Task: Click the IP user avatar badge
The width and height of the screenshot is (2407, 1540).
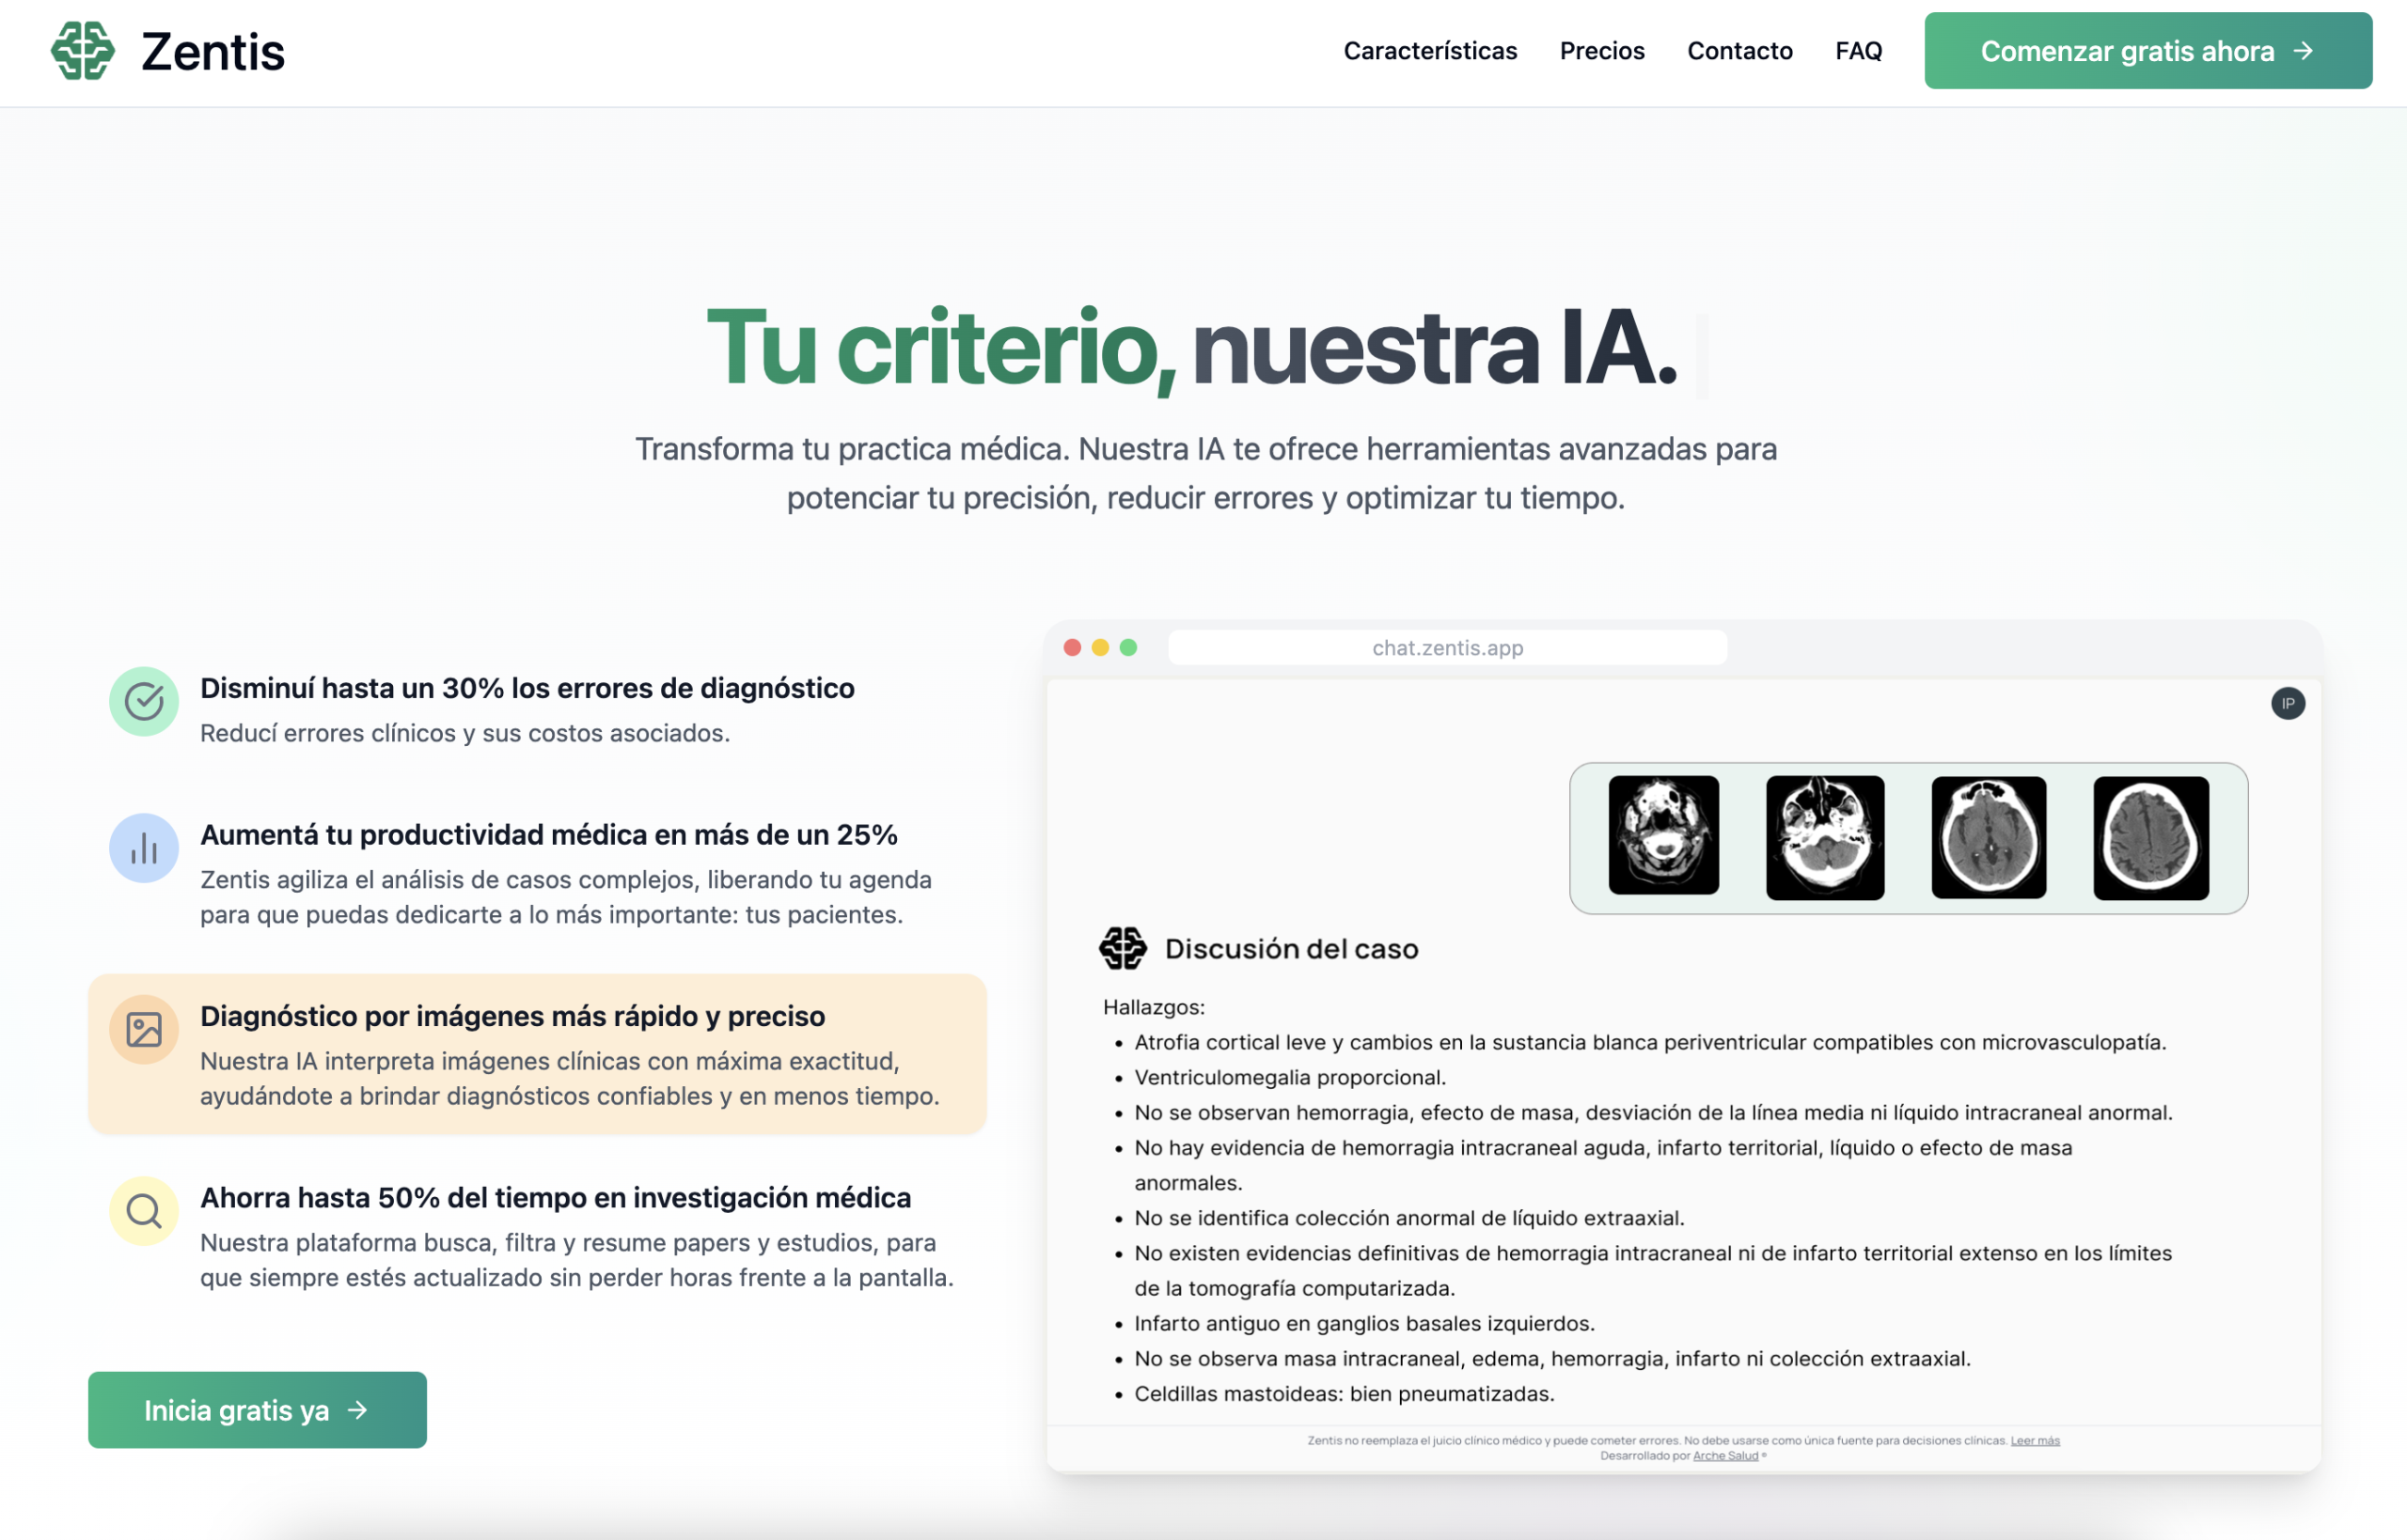Action: [x=2287, y=703]
